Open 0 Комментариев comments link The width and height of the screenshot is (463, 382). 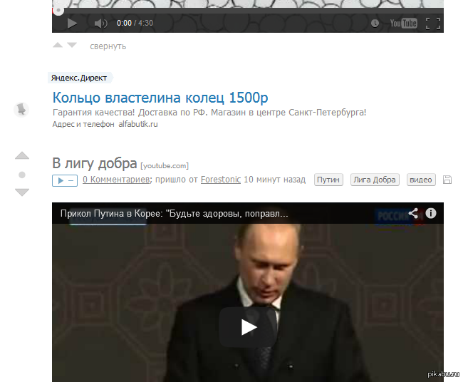tap(116, 180)
